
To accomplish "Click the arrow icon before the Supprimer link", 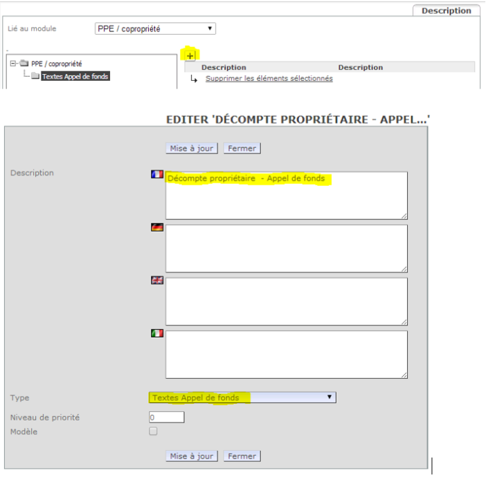I will [x=194, y=79].
